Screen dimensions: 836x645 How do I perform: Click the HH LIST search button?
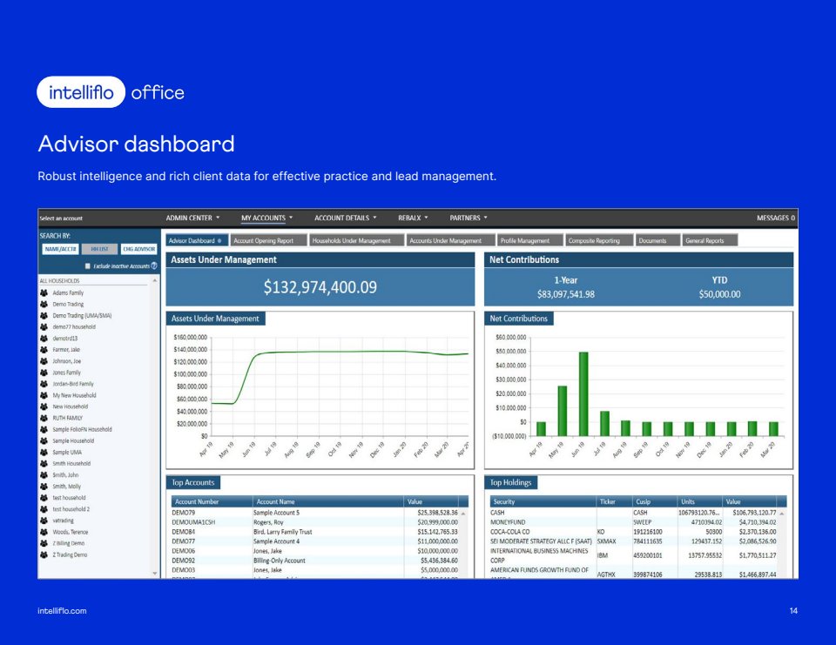click(x=99, y=249)
